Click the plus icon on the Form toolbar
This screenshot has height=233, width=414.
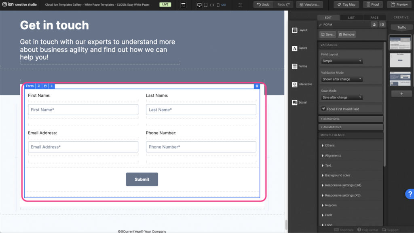(52, 86)
